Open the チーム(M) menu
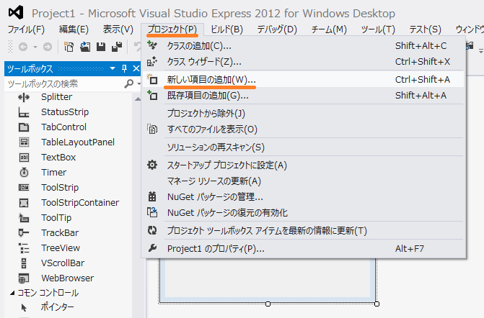Viewport: 484px width, 318px height. 329,29
